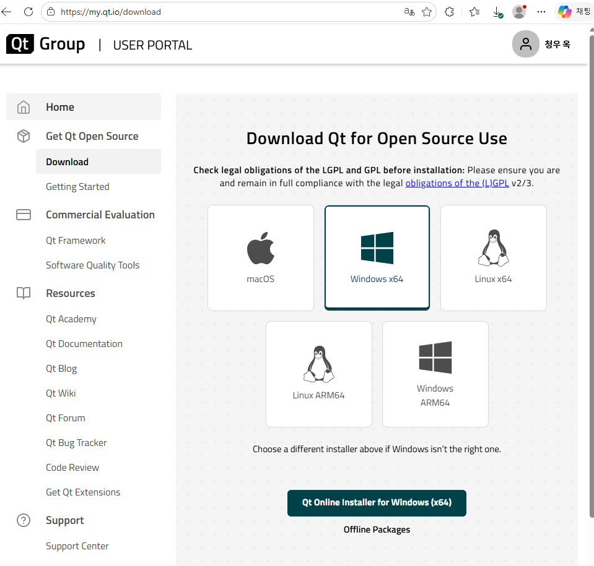Viewport: 594px width, 566px height.
Task: Click the address bar URL field
Action: [227, 12]
